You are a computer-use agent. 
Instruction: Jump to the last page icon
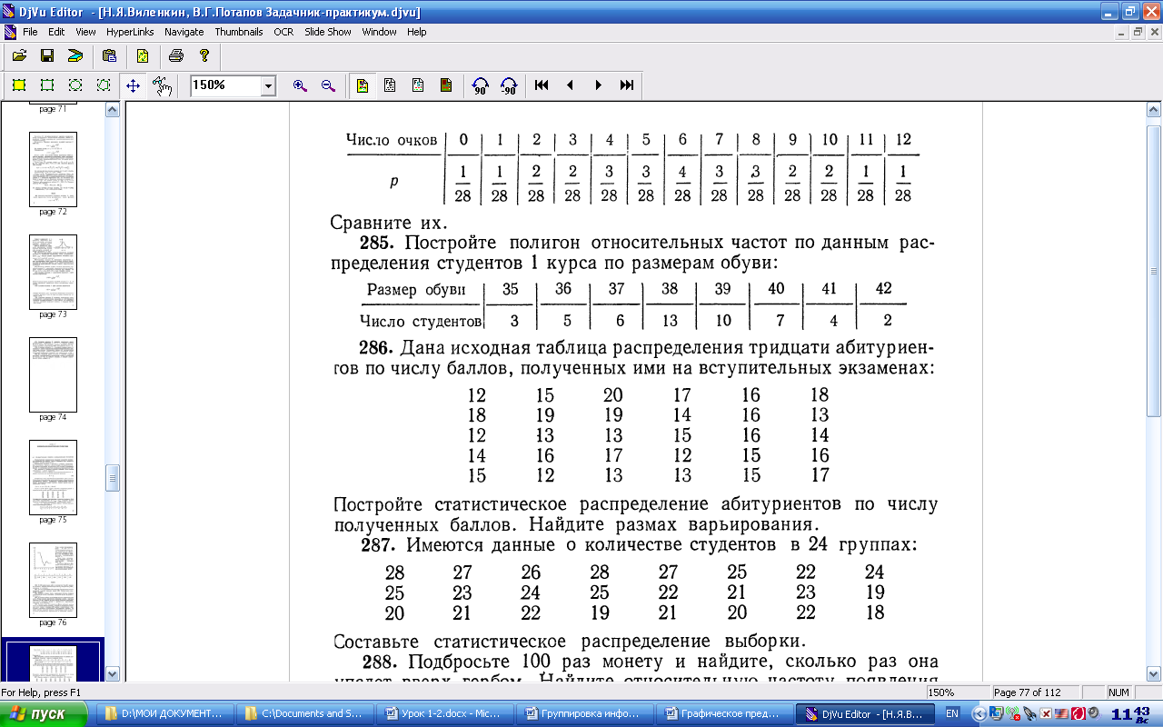(627, 85)
